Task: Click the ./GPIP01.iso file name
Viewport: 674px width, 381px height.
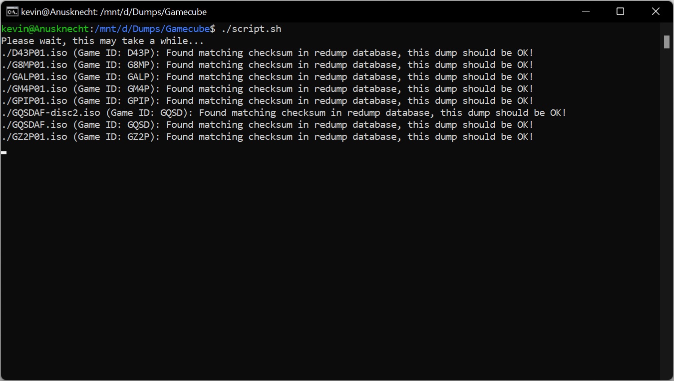Action: tap(34, 101)
